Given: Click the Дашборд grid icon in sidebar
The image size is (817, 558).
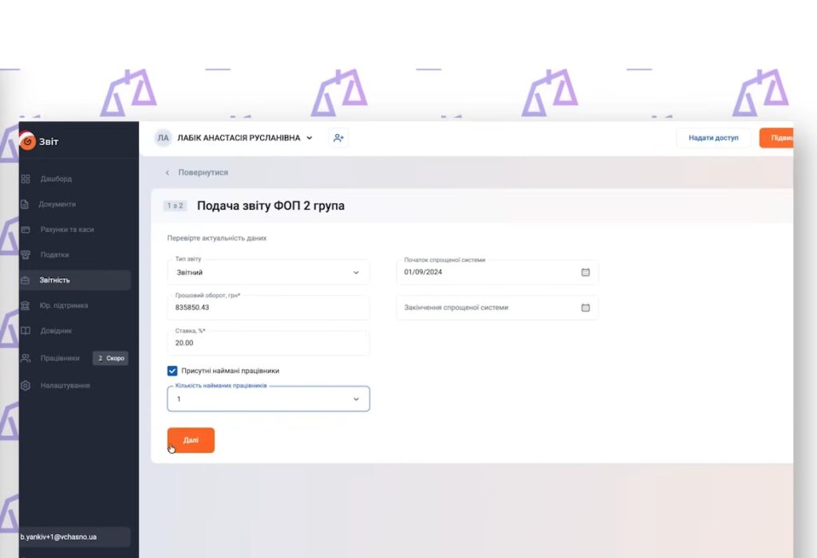Looking at the screenshot, I should [26, 179].
